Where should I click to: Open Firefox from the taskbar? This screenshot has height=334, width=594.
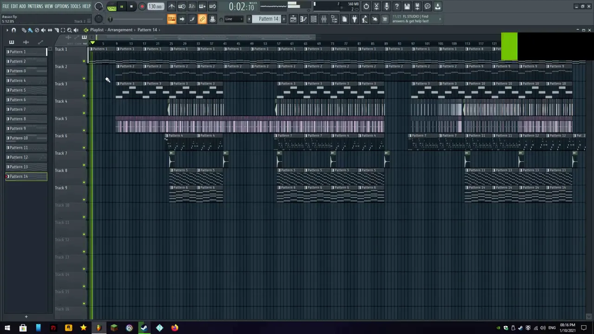[x=174, y=328]
